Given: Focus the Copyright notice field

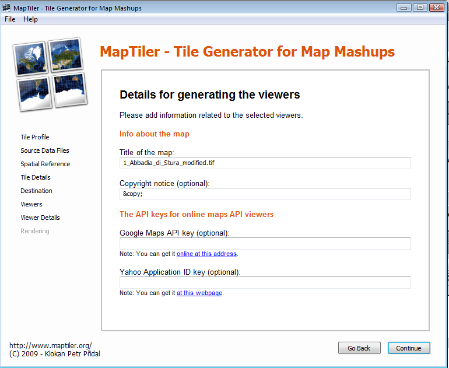Looking at the screenshot, I should pos(265,194).
